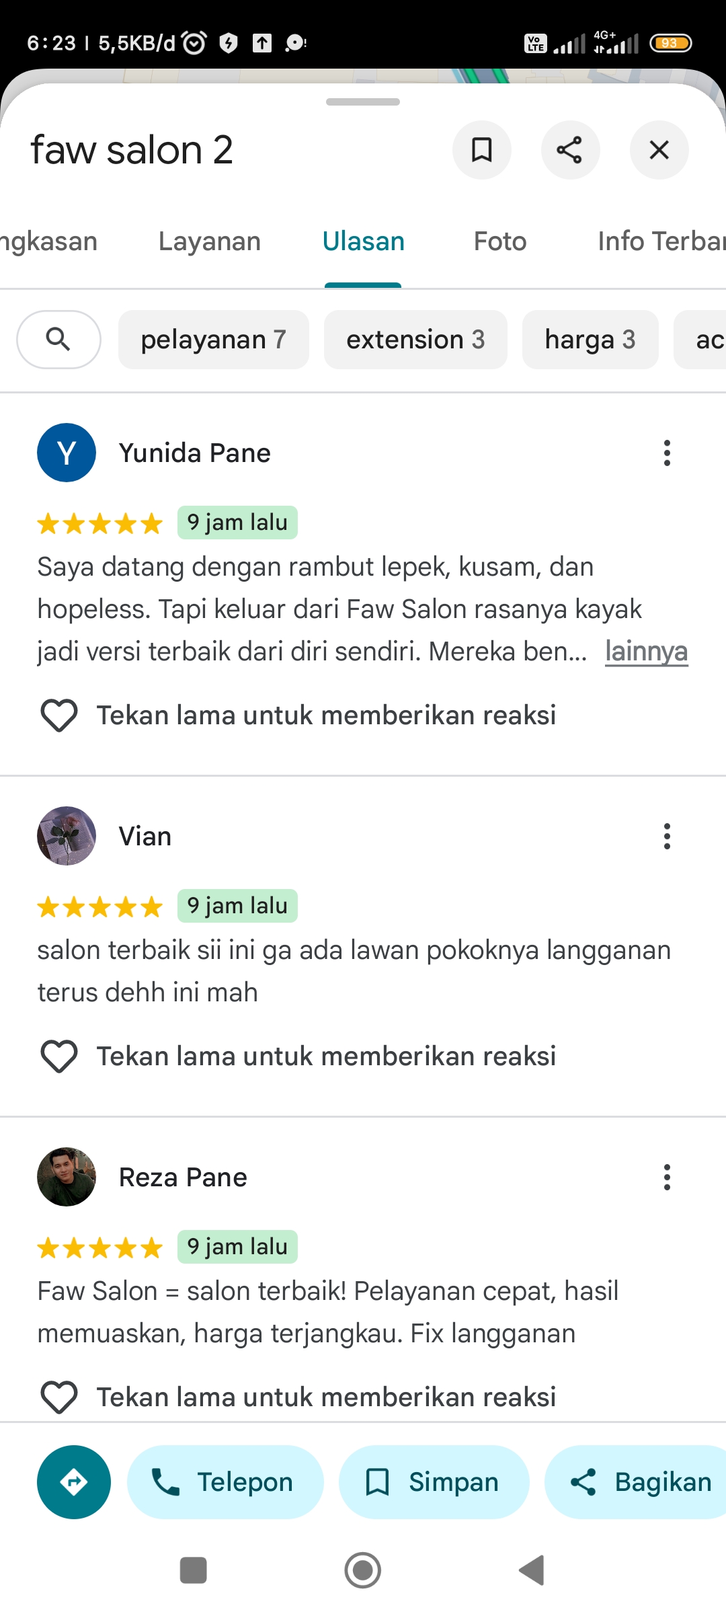Open three-dot menu for Yunida Pane's review
The height and width of the screenshot is (1614, 726).
tap(667, 453)
